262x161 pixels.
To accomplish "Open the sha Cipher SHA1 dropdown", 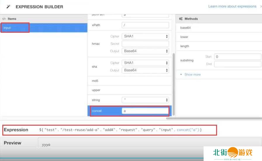I will click(145, 63).
